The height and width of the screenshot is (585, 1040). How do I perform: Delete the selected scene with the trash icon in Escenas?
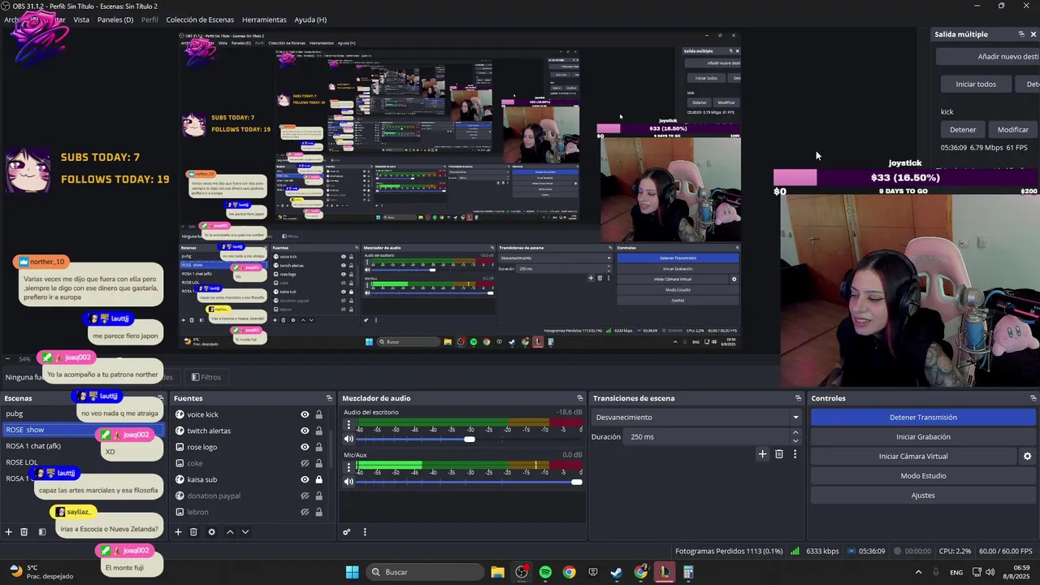click(24, 532)
